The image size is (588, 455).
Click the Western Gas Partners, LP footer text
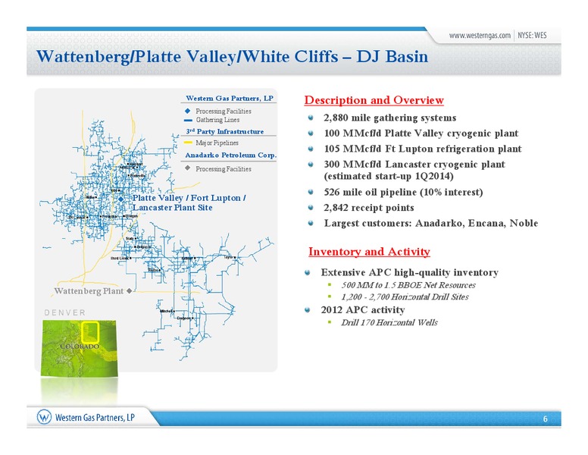95,417
